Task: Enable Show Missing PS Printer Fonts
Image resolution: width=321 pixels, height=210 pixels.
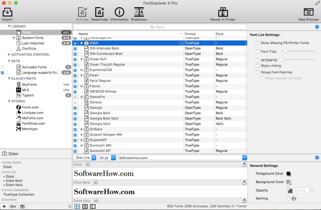Action: [258, 43]
